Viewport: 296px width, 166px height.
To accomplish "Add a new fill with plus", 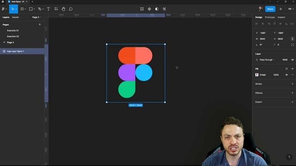I will pos(292,69).
